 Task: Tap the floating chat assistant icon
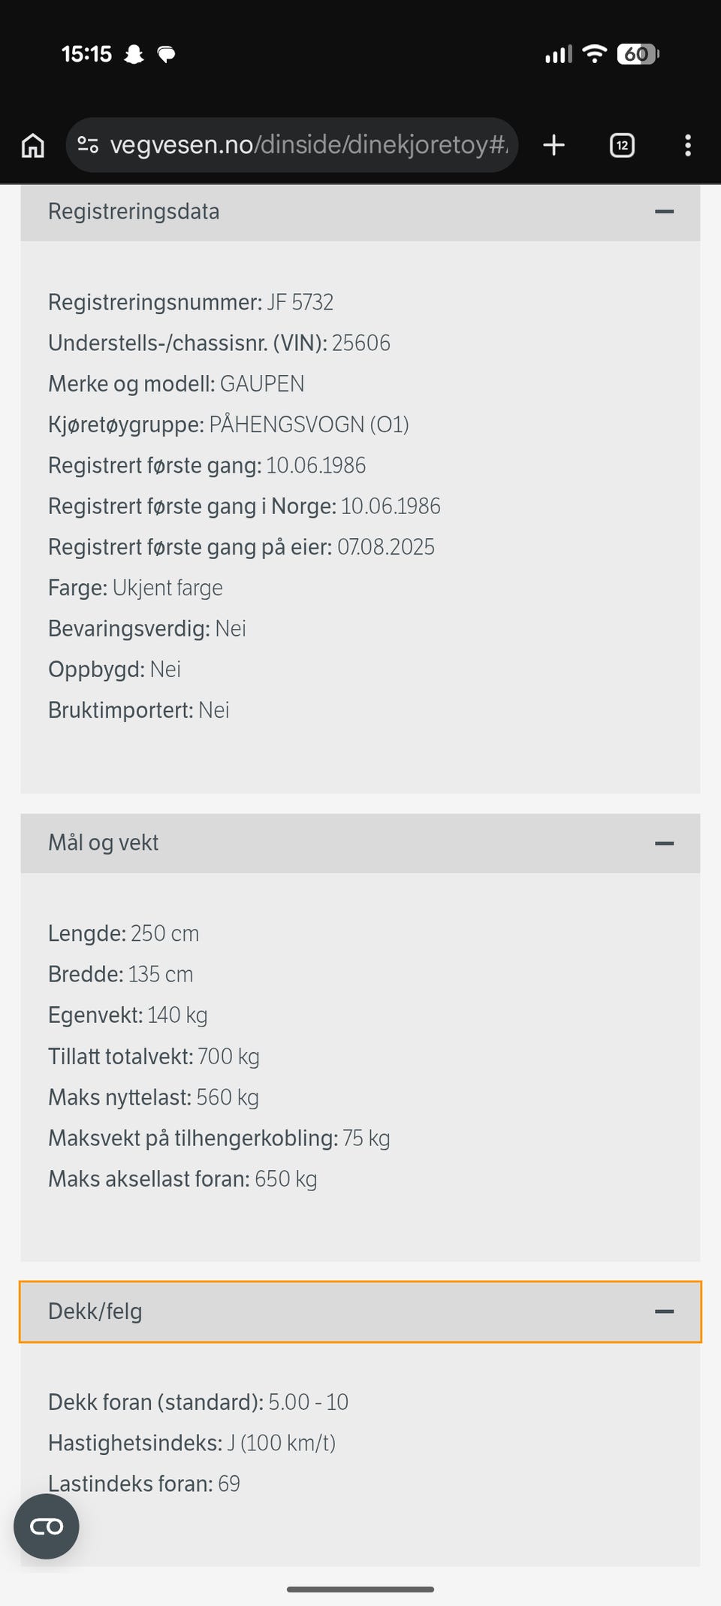pyautogui.click(x=47, y=1526)
